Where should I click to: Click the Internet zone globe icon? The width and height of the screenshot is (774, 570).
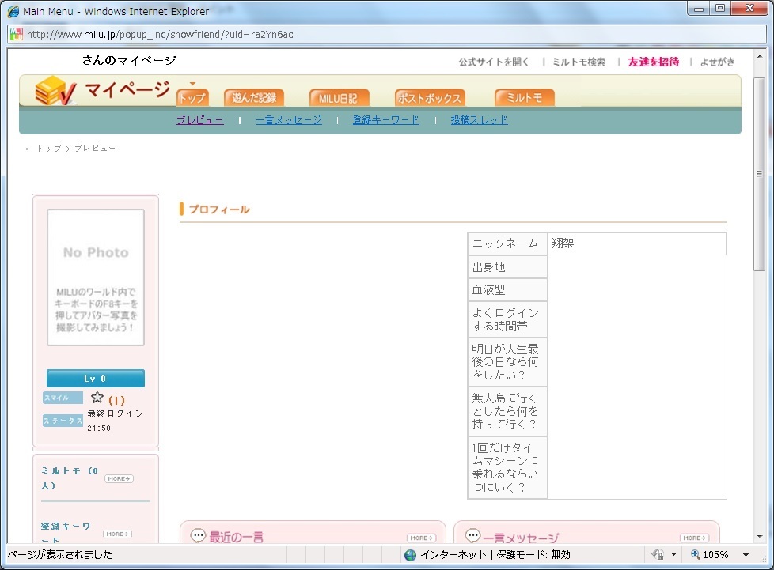pyautogui.click(x=410, y=555)
